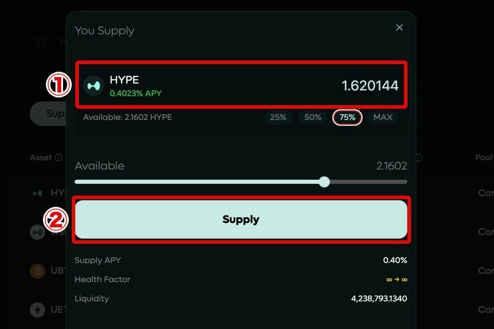Close the You Supply dialog

(x=399, y=28)
